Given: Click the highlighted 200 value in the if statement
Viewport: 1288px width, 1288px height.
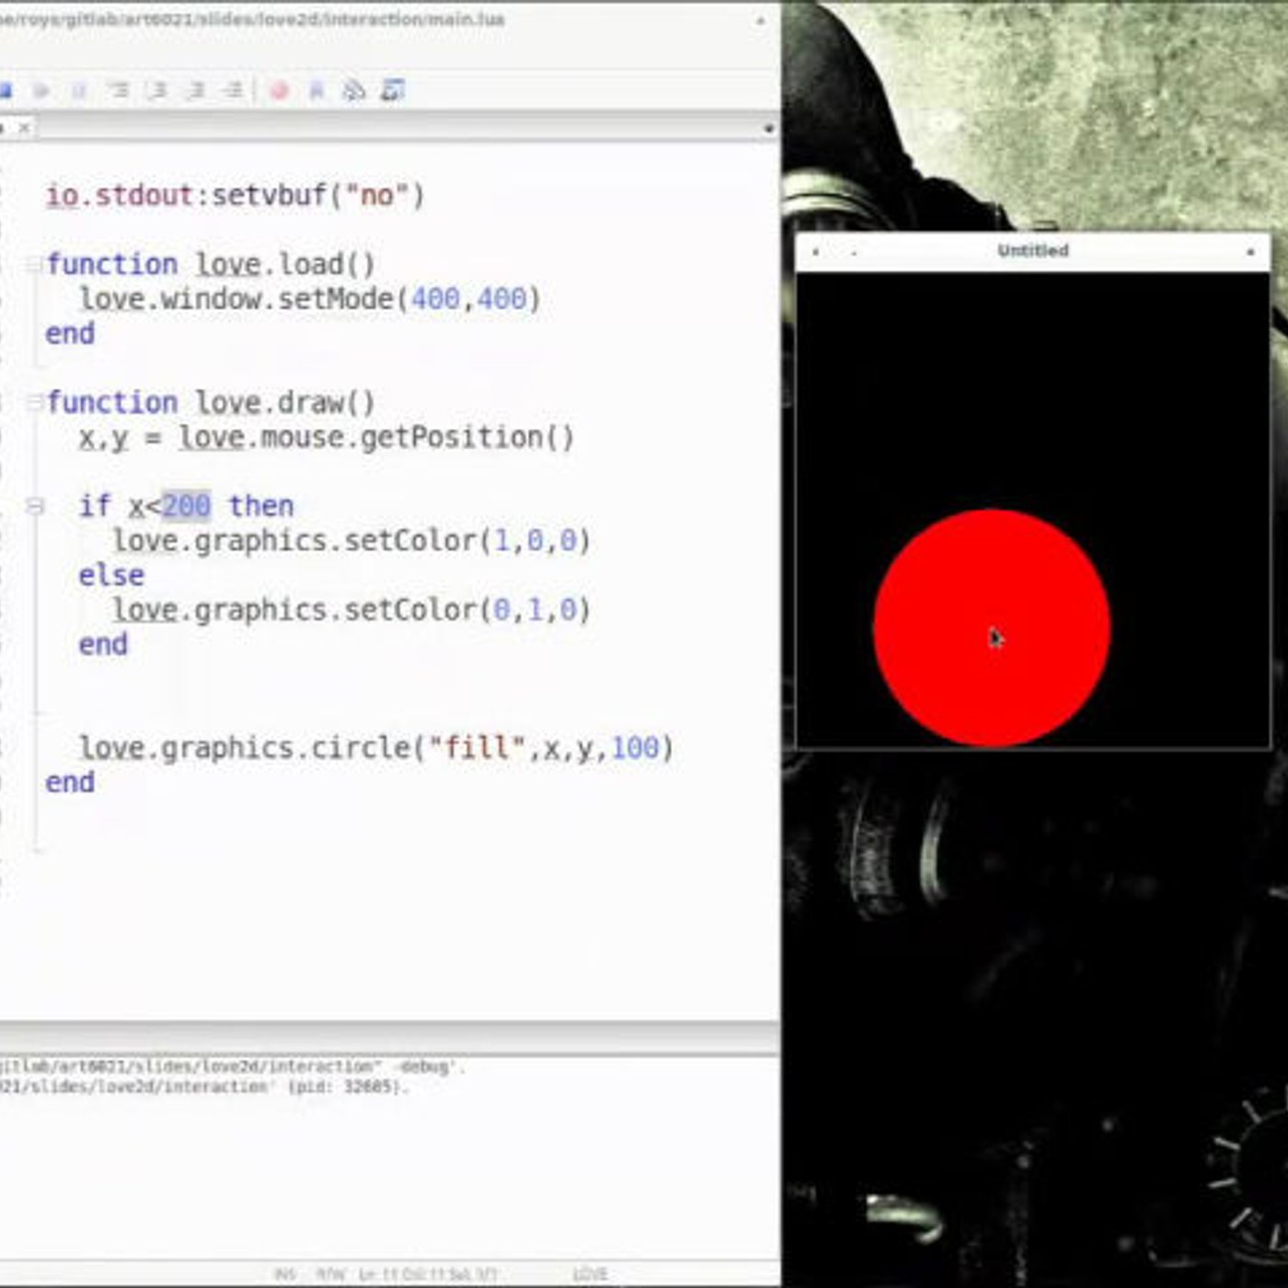Looking at the screenshot, I should click(x=186, y=506).
